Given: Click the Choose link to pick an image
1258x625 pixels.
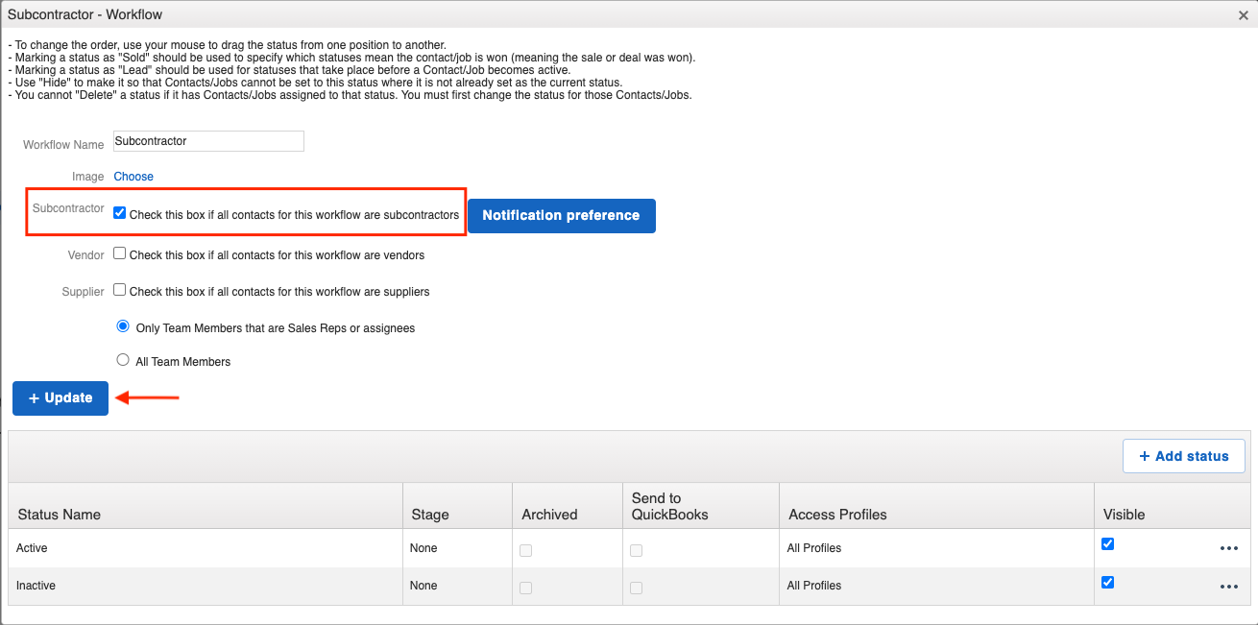Looking at the screenshot, I should [x=133, y=176].
